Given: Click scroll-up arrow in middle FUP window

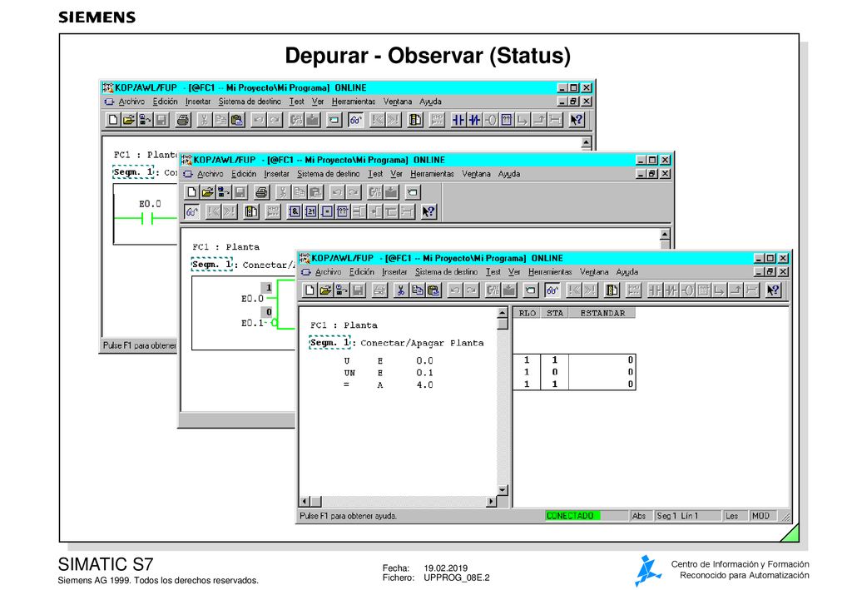Looking at the screenshot, I should [665, 235].
